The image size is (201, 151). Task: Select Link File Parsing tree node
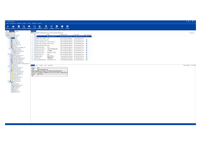17,68
